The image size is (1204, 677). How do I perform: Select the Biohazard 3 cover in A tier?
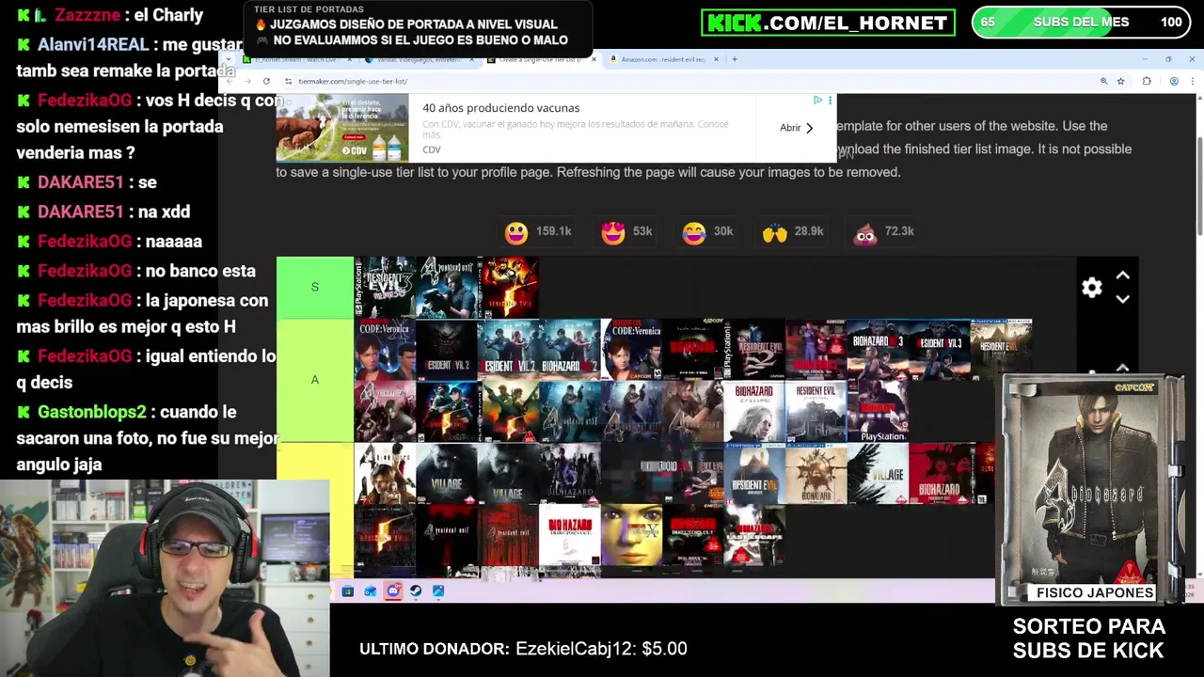[x=879, y=349]
